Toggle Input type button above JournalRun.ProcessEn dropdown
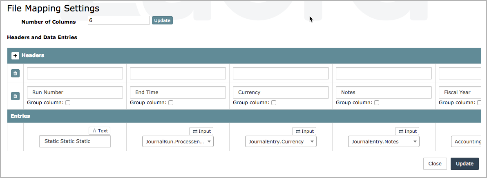Viewport: 487px width, 178px height. [x=201, y=131]
